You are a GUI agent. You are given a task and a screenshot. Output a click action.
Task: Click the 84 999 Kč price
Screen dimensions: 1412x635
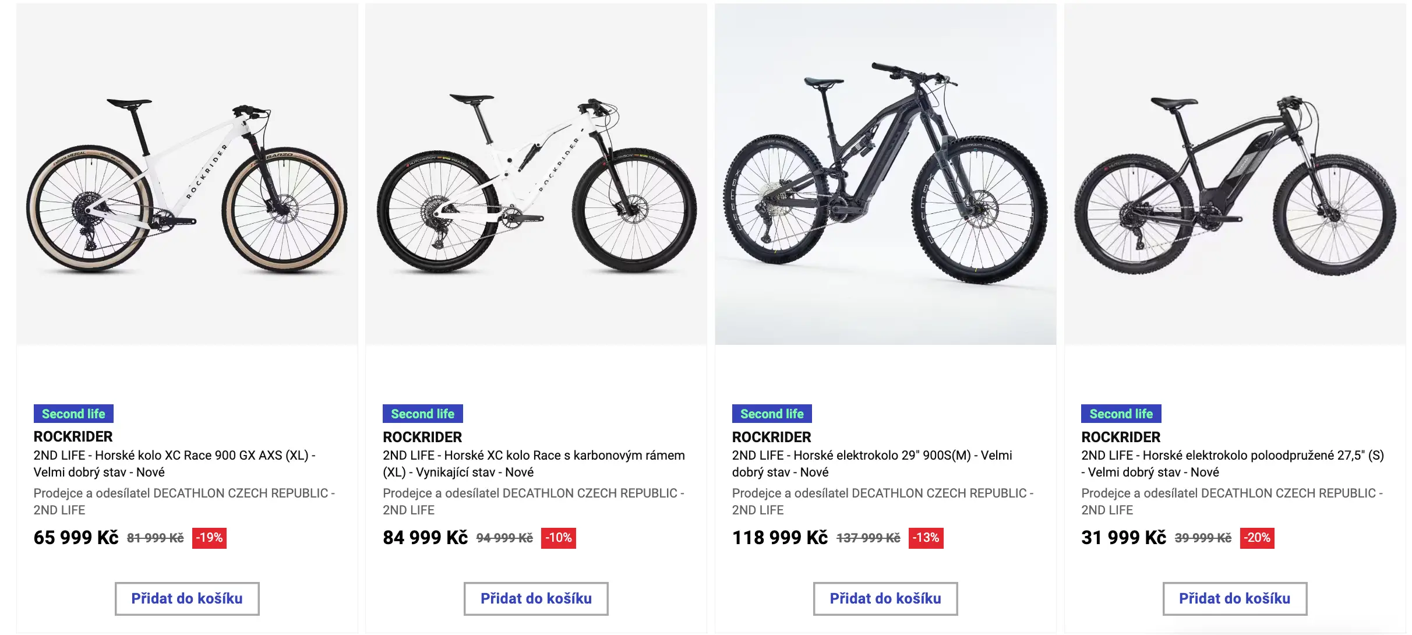425,537
